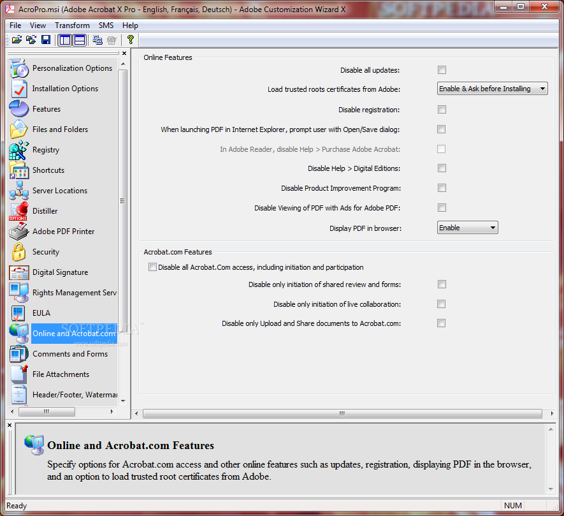Viewport: 564px width, 516px height.
Task: Select Rights Management Servers icon
Action: point(19,292)
